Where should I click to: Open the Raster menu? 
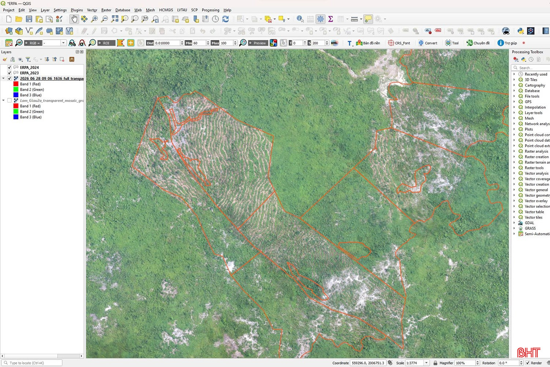click(106, 10)
